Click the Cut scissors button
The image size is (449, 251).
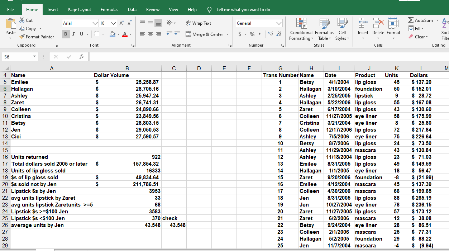[x=26, y=20]
